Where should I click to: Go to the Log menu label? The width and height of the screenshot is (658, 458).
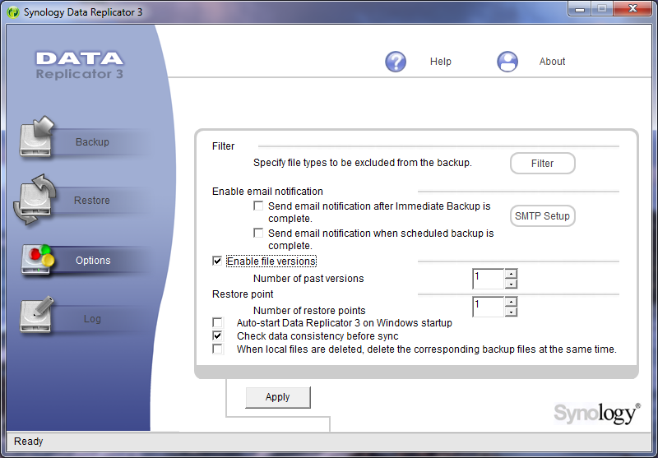pos(92,319)
